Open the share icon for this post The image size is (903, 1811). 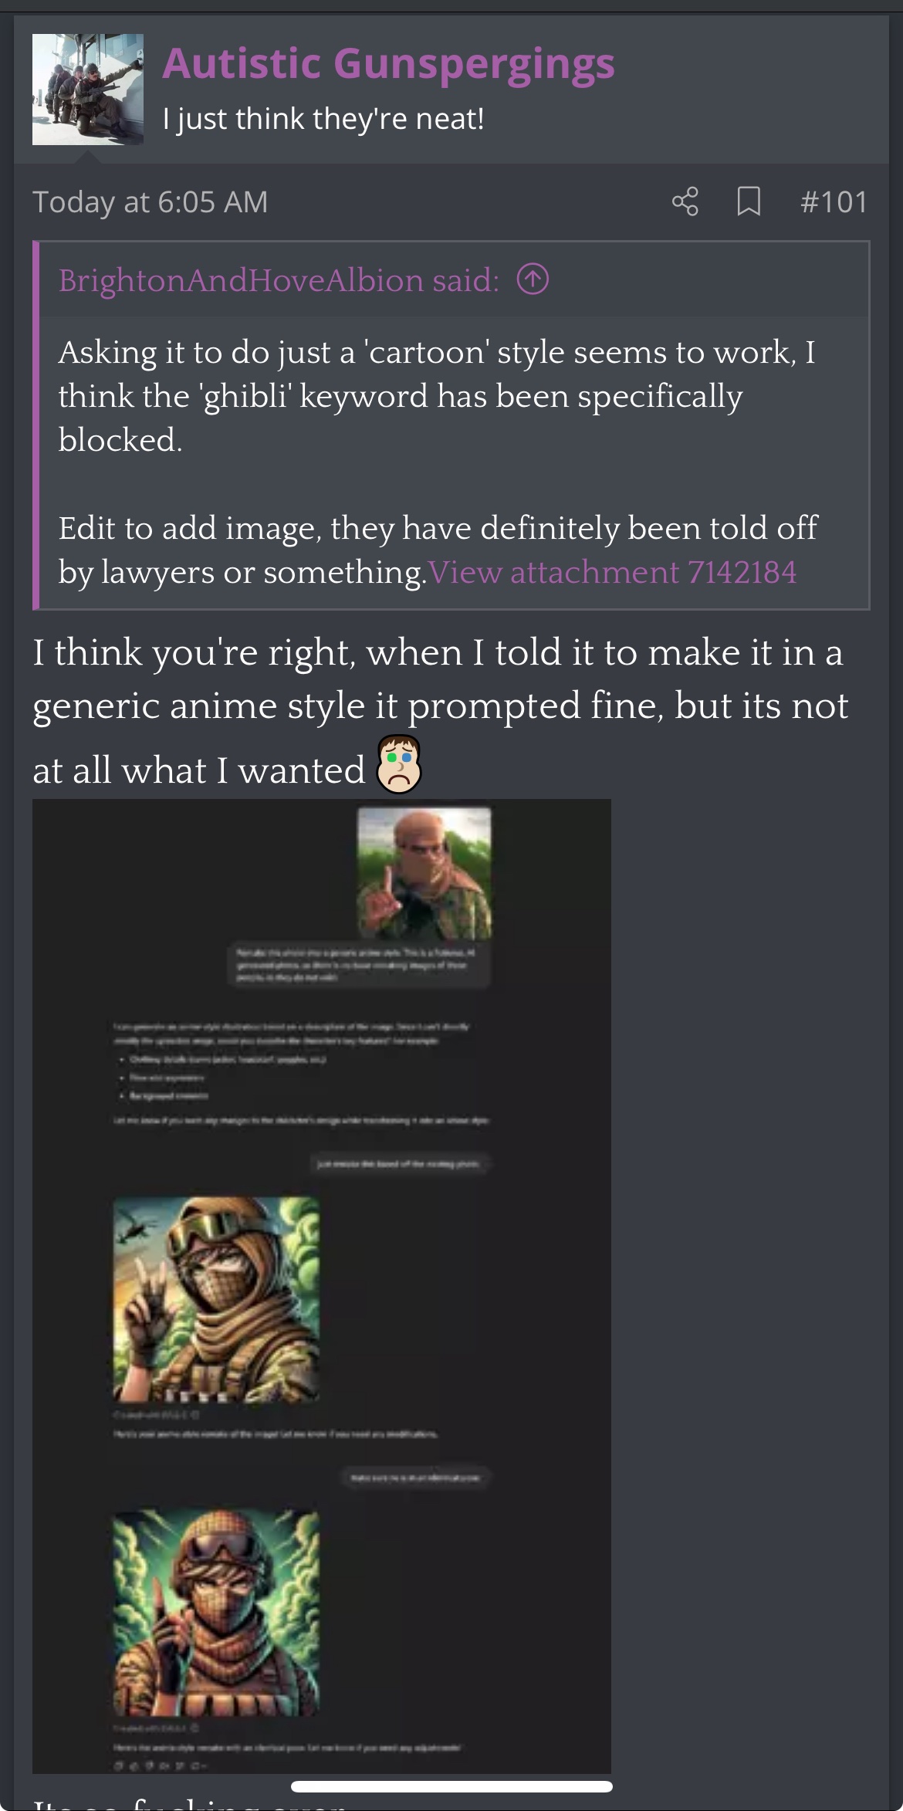[685, 202]
